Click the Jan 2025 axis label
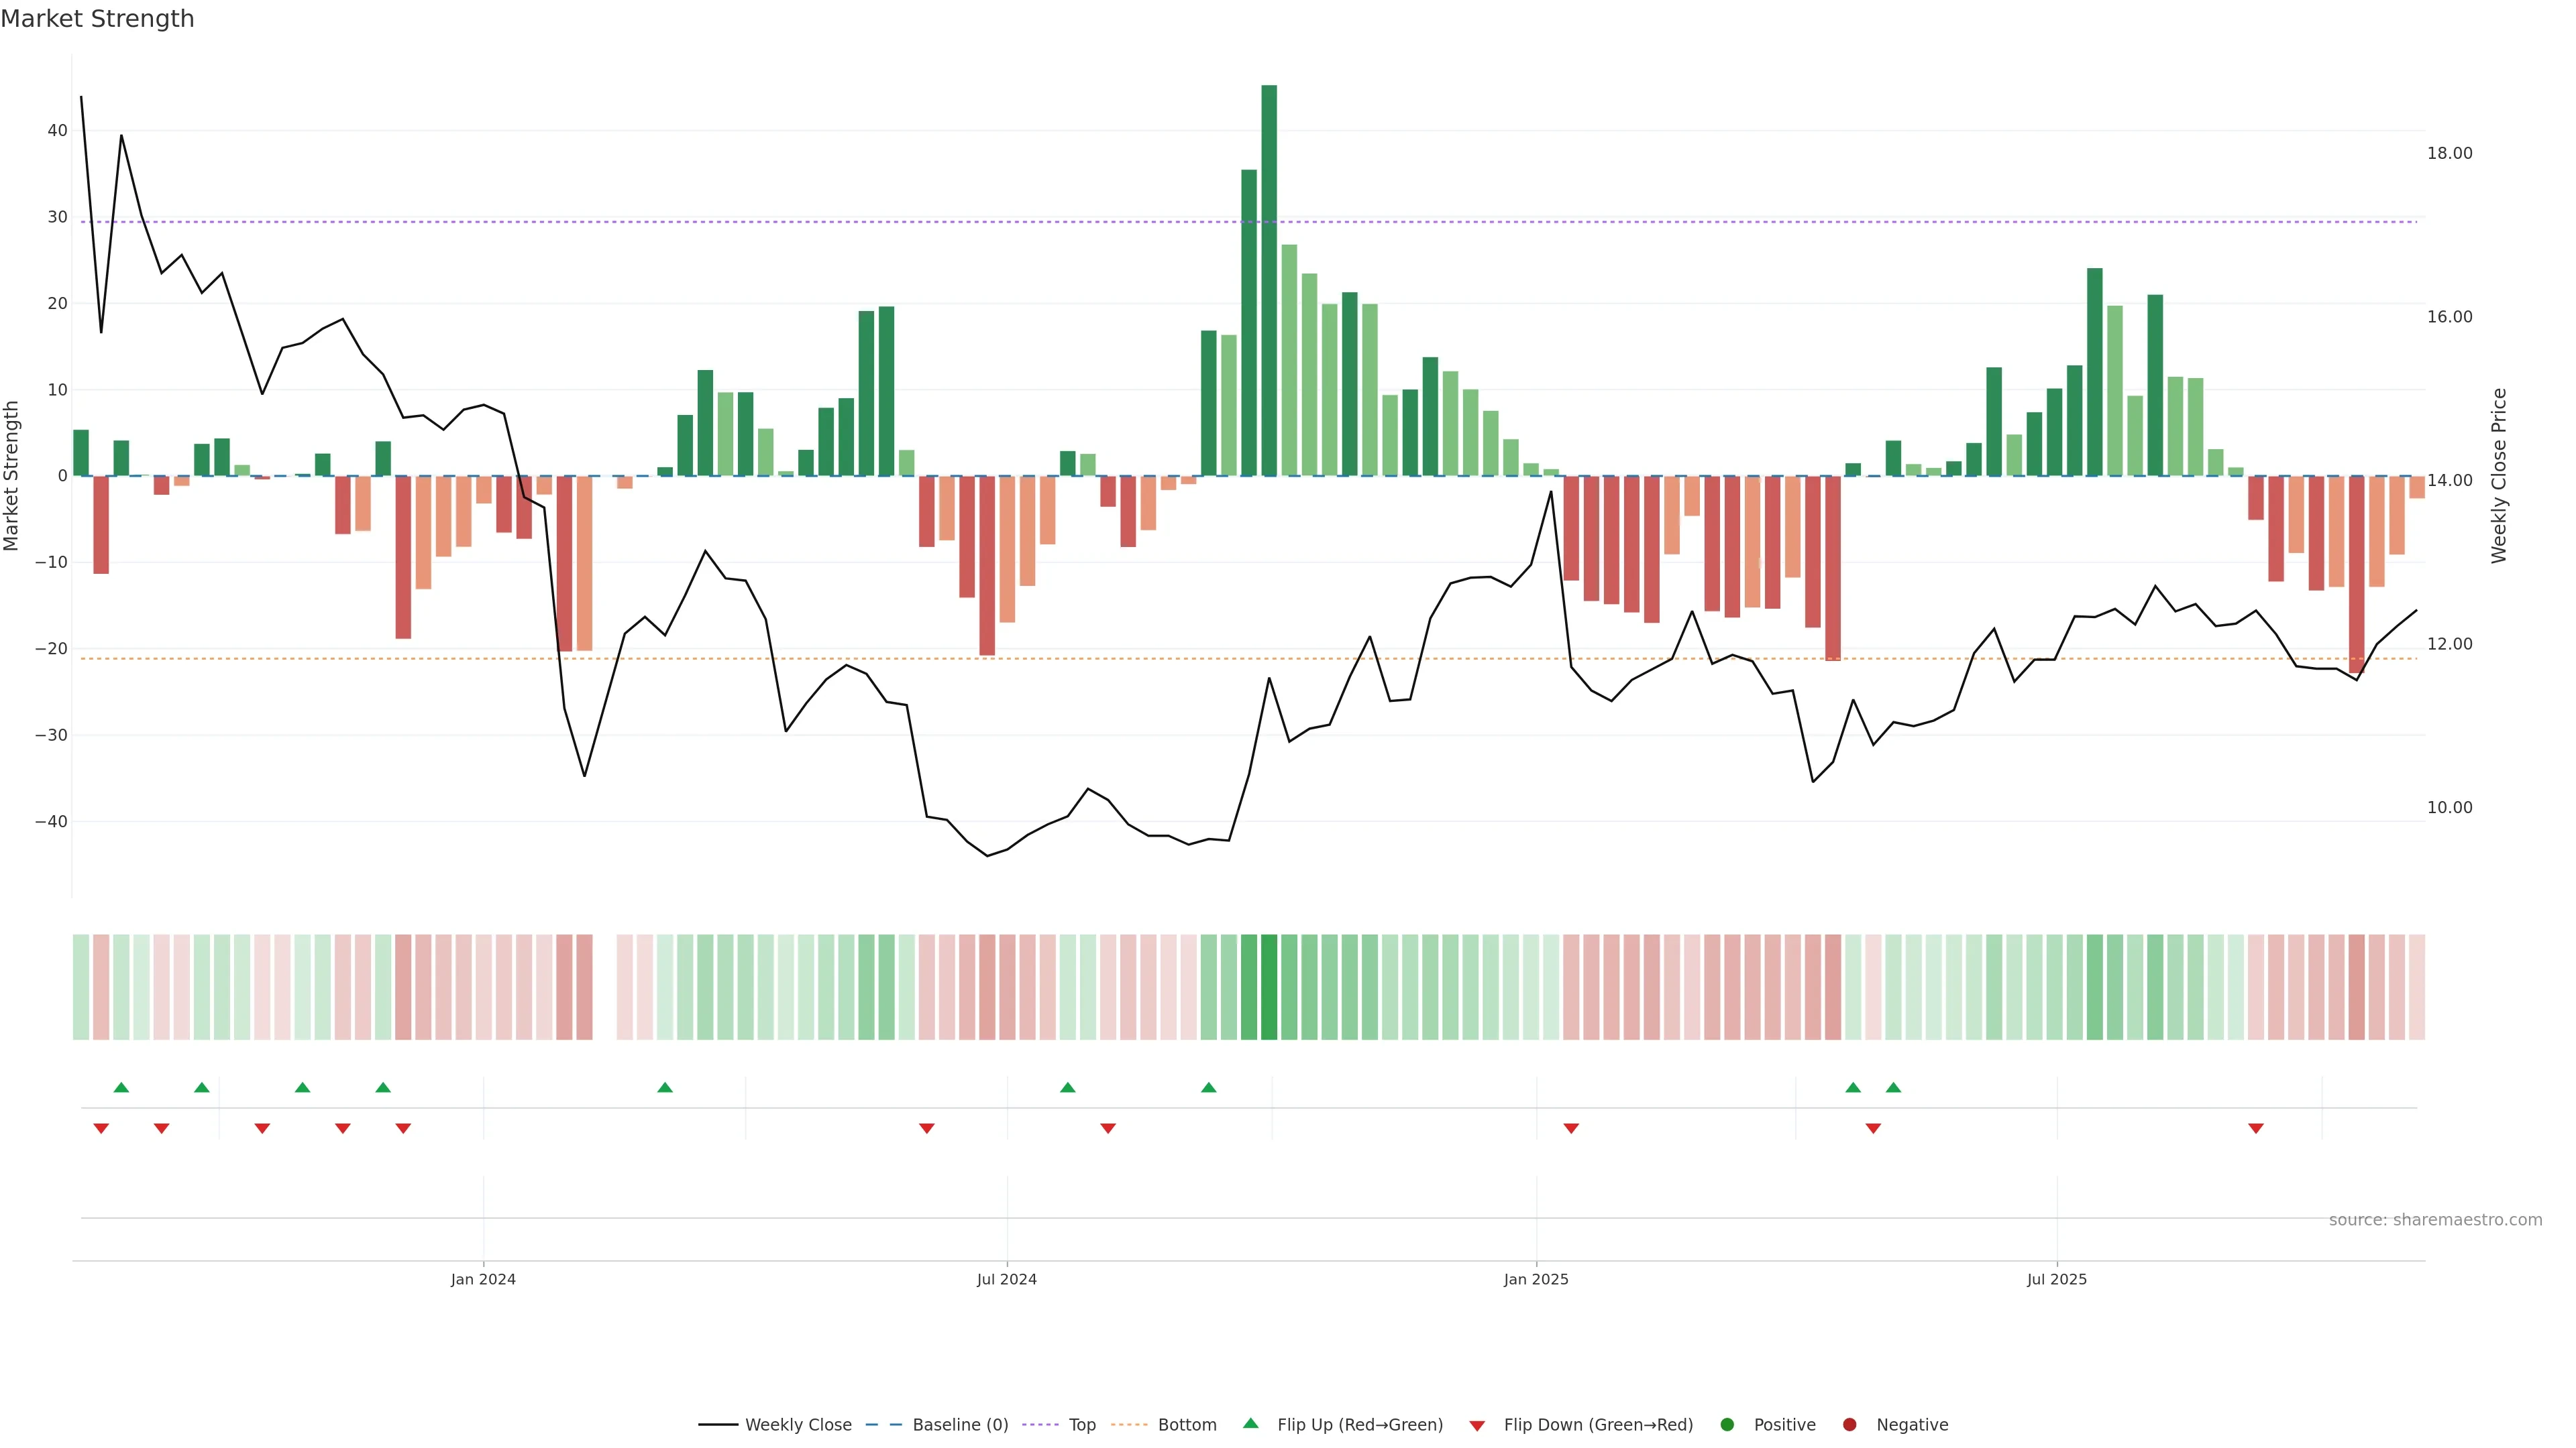 1536,1279
